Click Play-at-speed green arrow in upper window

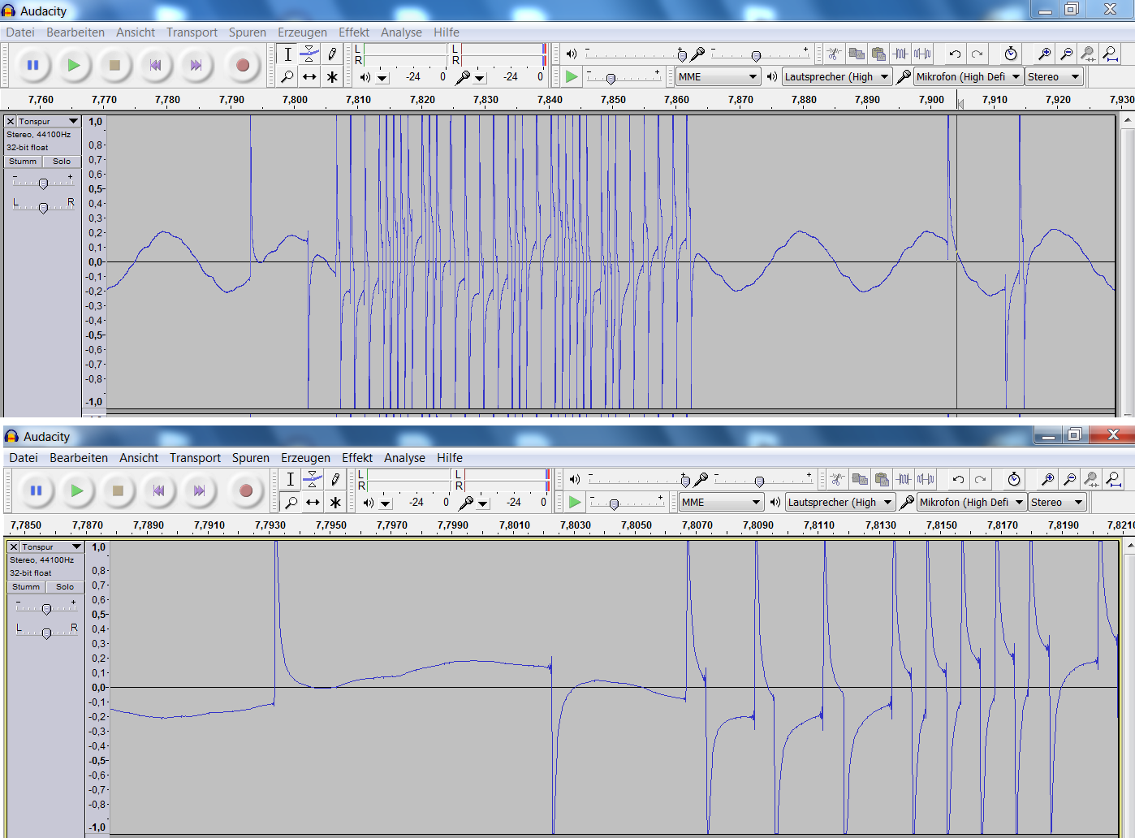(x=572, y=76)
